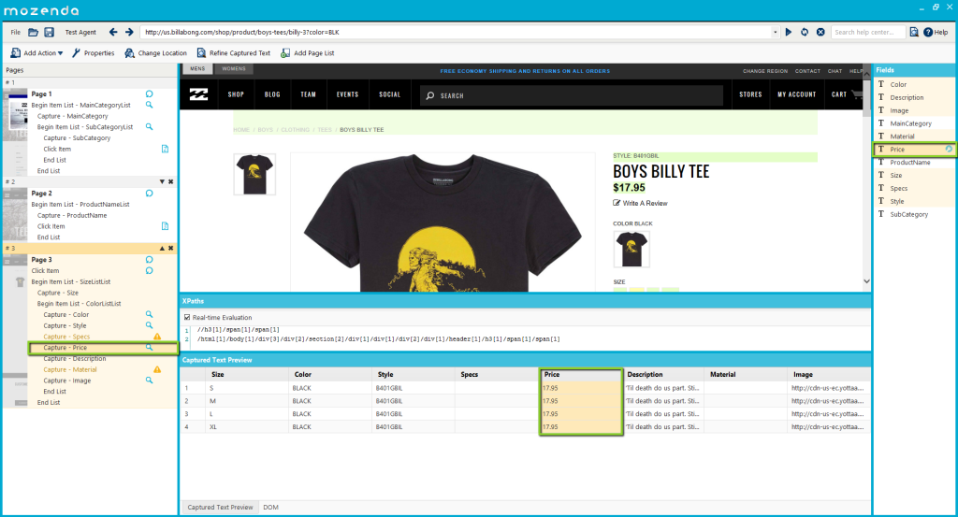Click the Search help center input field
958x517 pixels.
[x=867, y=32]
